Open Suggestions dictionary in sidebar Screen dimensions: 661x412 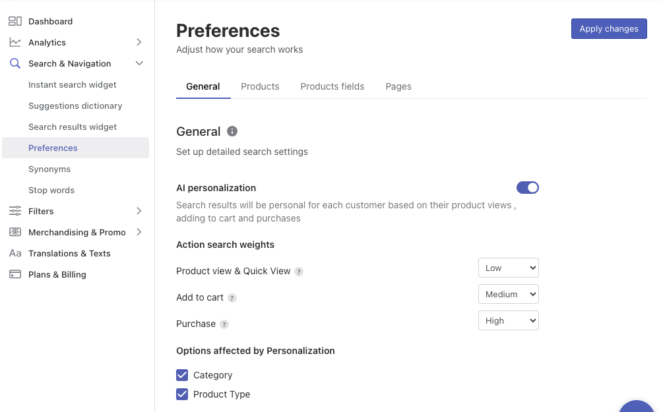point(75,105)
